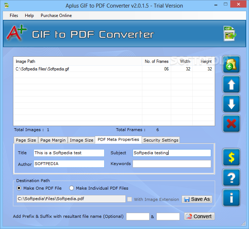
Task: Open the Help menu
Action: 29,16
